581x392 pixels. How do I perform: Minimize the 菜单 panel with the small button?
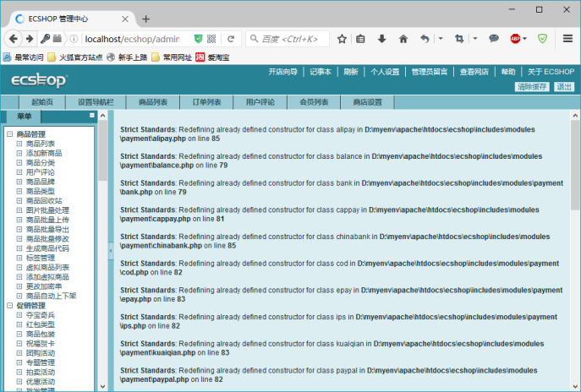tap(92, 115)
